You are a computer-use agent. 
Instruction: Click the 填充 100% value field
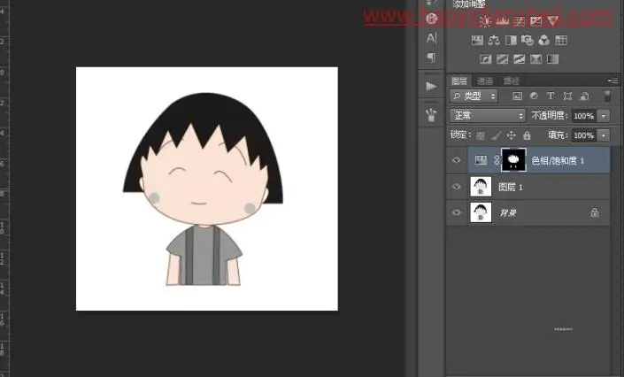click(584, 135)
